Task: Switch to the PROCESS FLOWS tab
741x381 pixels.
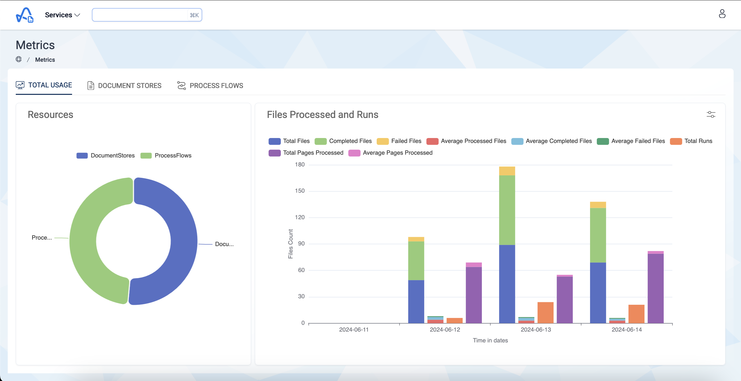Action: tap(210, 86)
